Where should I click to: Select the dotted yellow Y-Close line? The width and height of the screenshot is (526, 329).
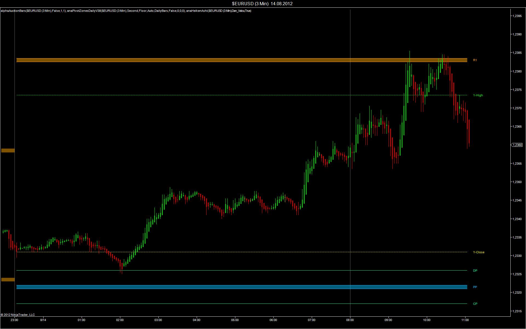242,252
